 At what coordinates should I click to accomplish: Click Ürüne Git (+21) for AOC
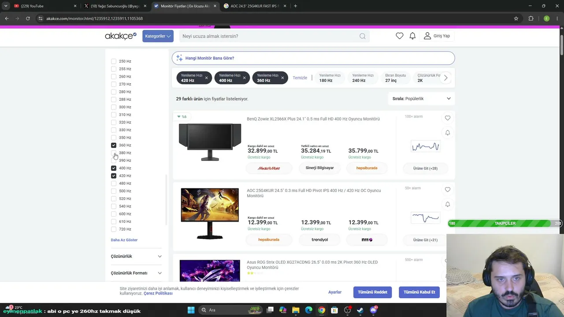425,240
